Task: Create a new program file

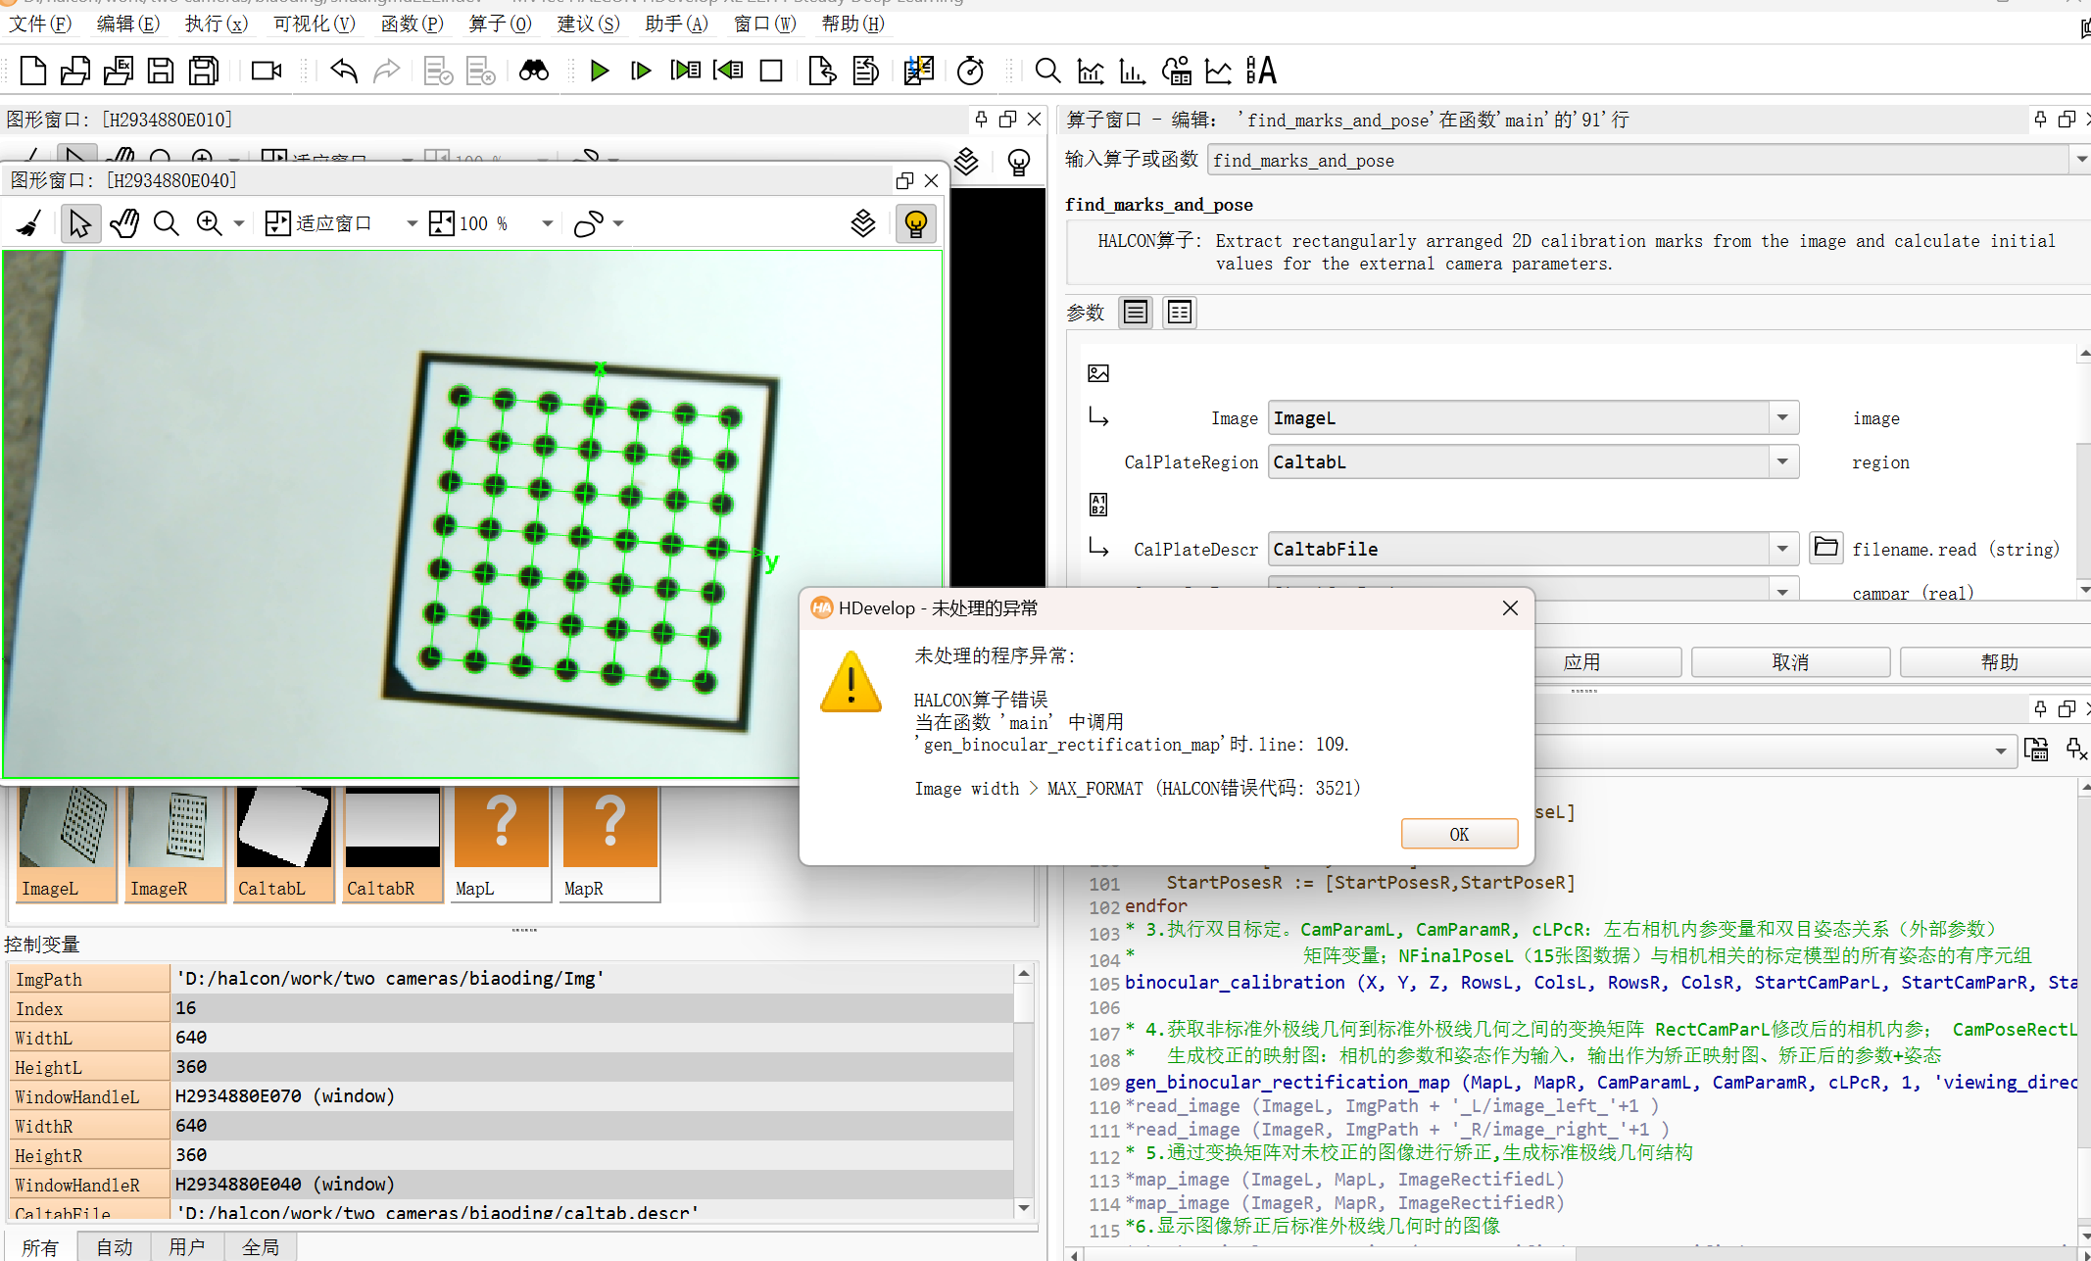Action: [x=32, y=71]
